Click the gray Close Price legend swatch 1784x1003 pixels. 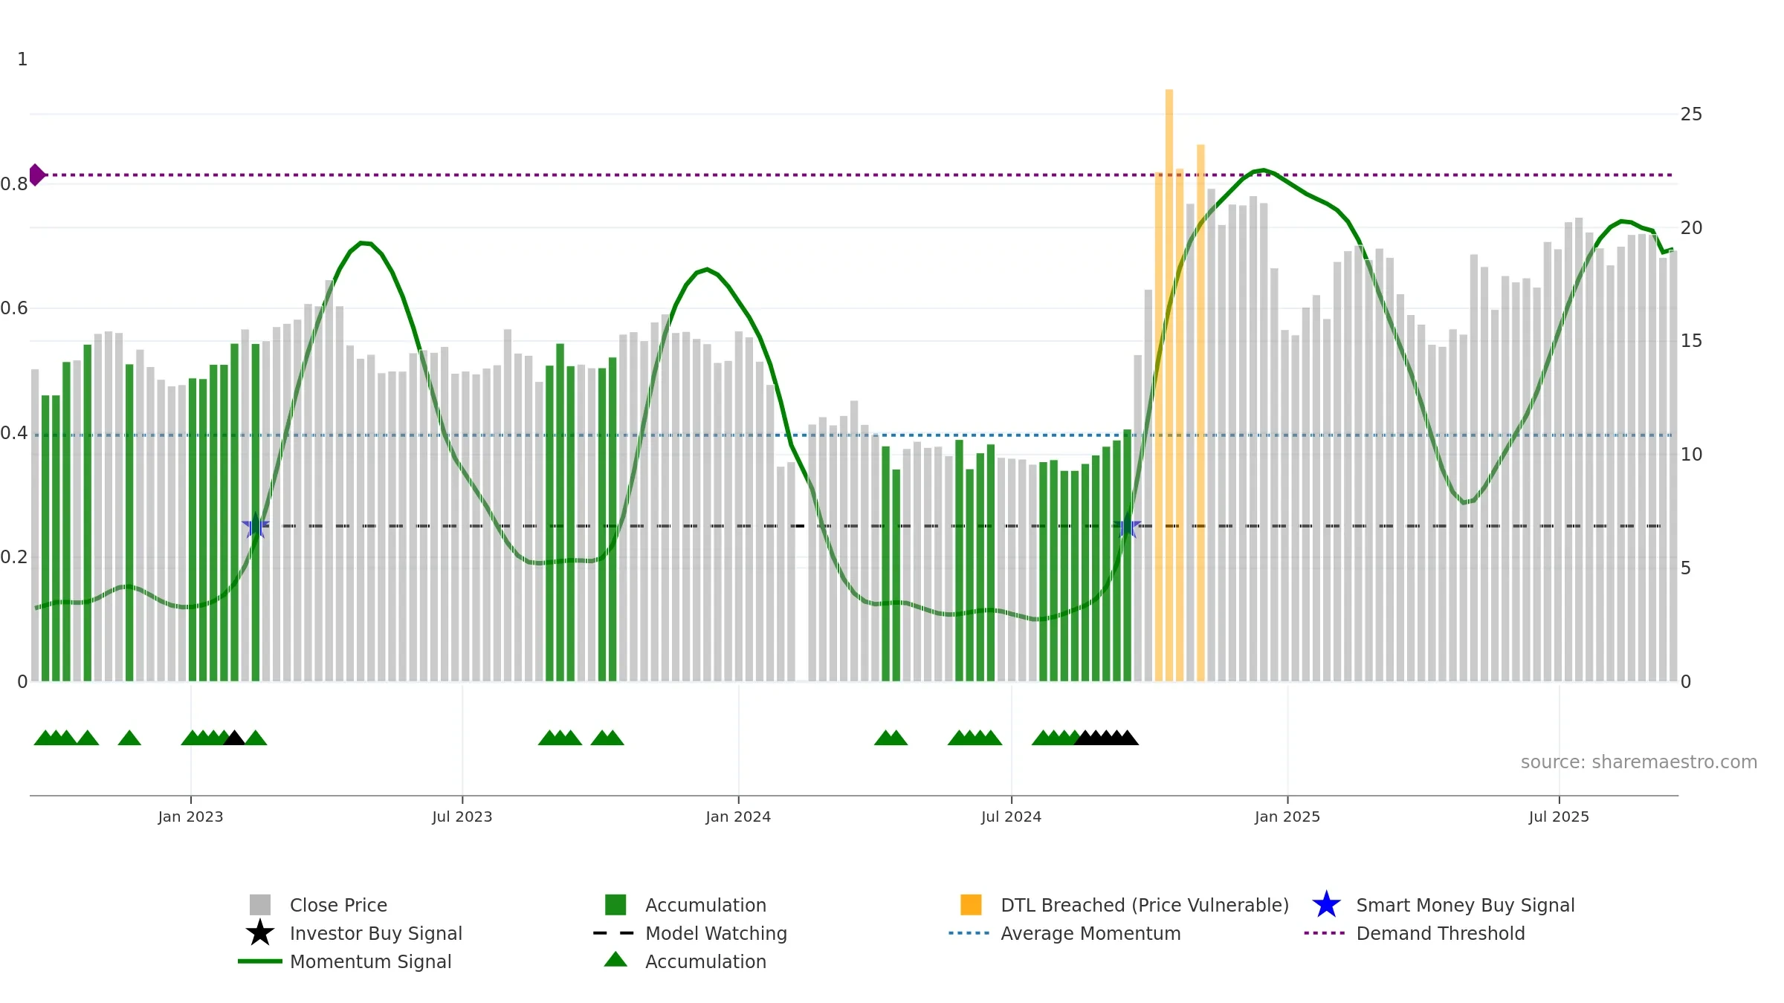click(260, 905)
